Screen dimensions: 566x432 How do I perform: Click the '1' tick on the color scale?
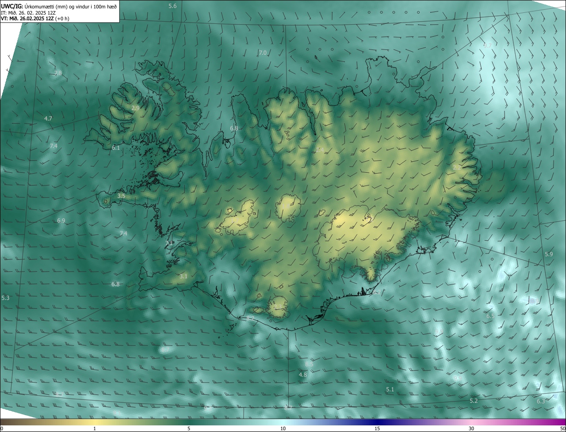tap(95, 429)
